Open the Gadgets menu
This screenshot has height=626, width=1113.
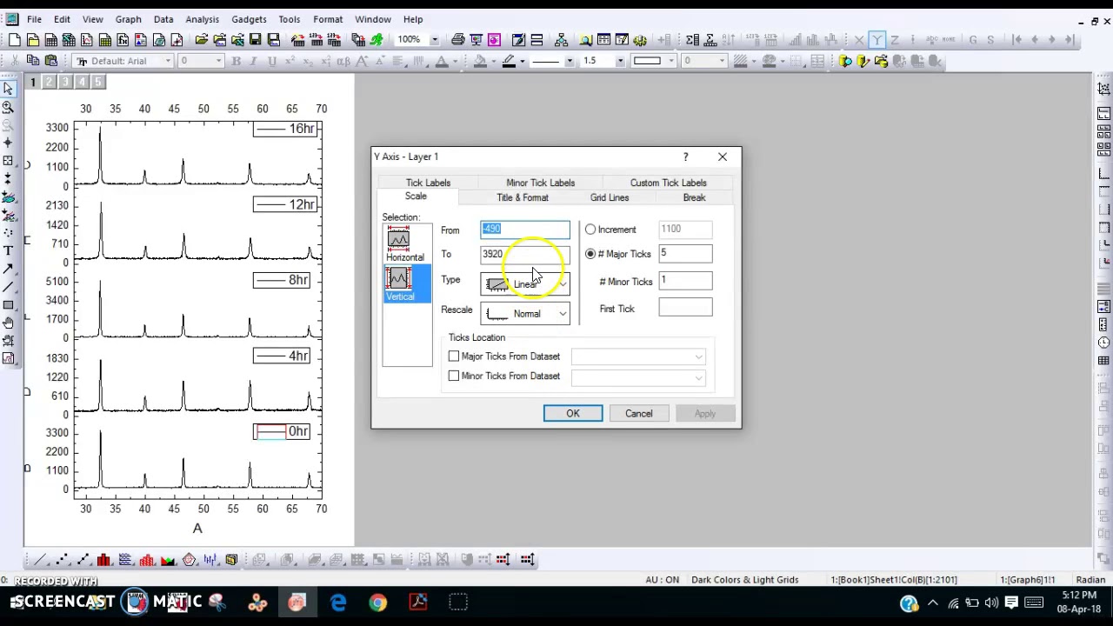[249, 19]
